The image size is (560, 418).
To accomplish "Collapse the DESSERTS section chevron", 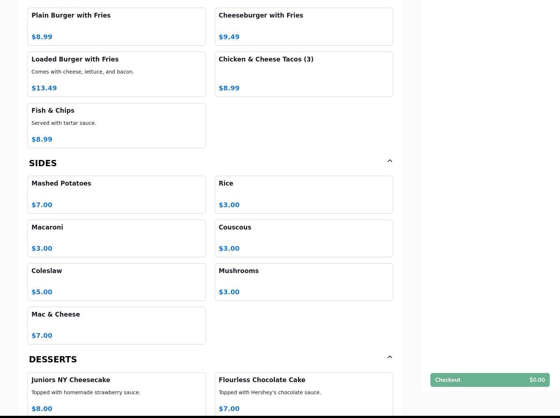I will [390, 357].
